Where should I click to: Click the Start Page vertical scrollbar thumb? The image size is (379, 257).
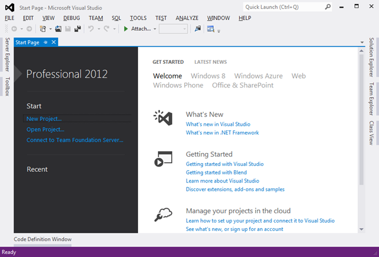click(x=361, y=120)
